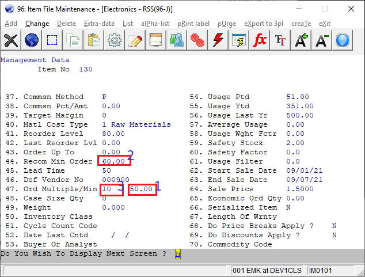Click the black X cancel toolbar icon
The width and height of the screenshot is (365, 277).
point(12,40)
